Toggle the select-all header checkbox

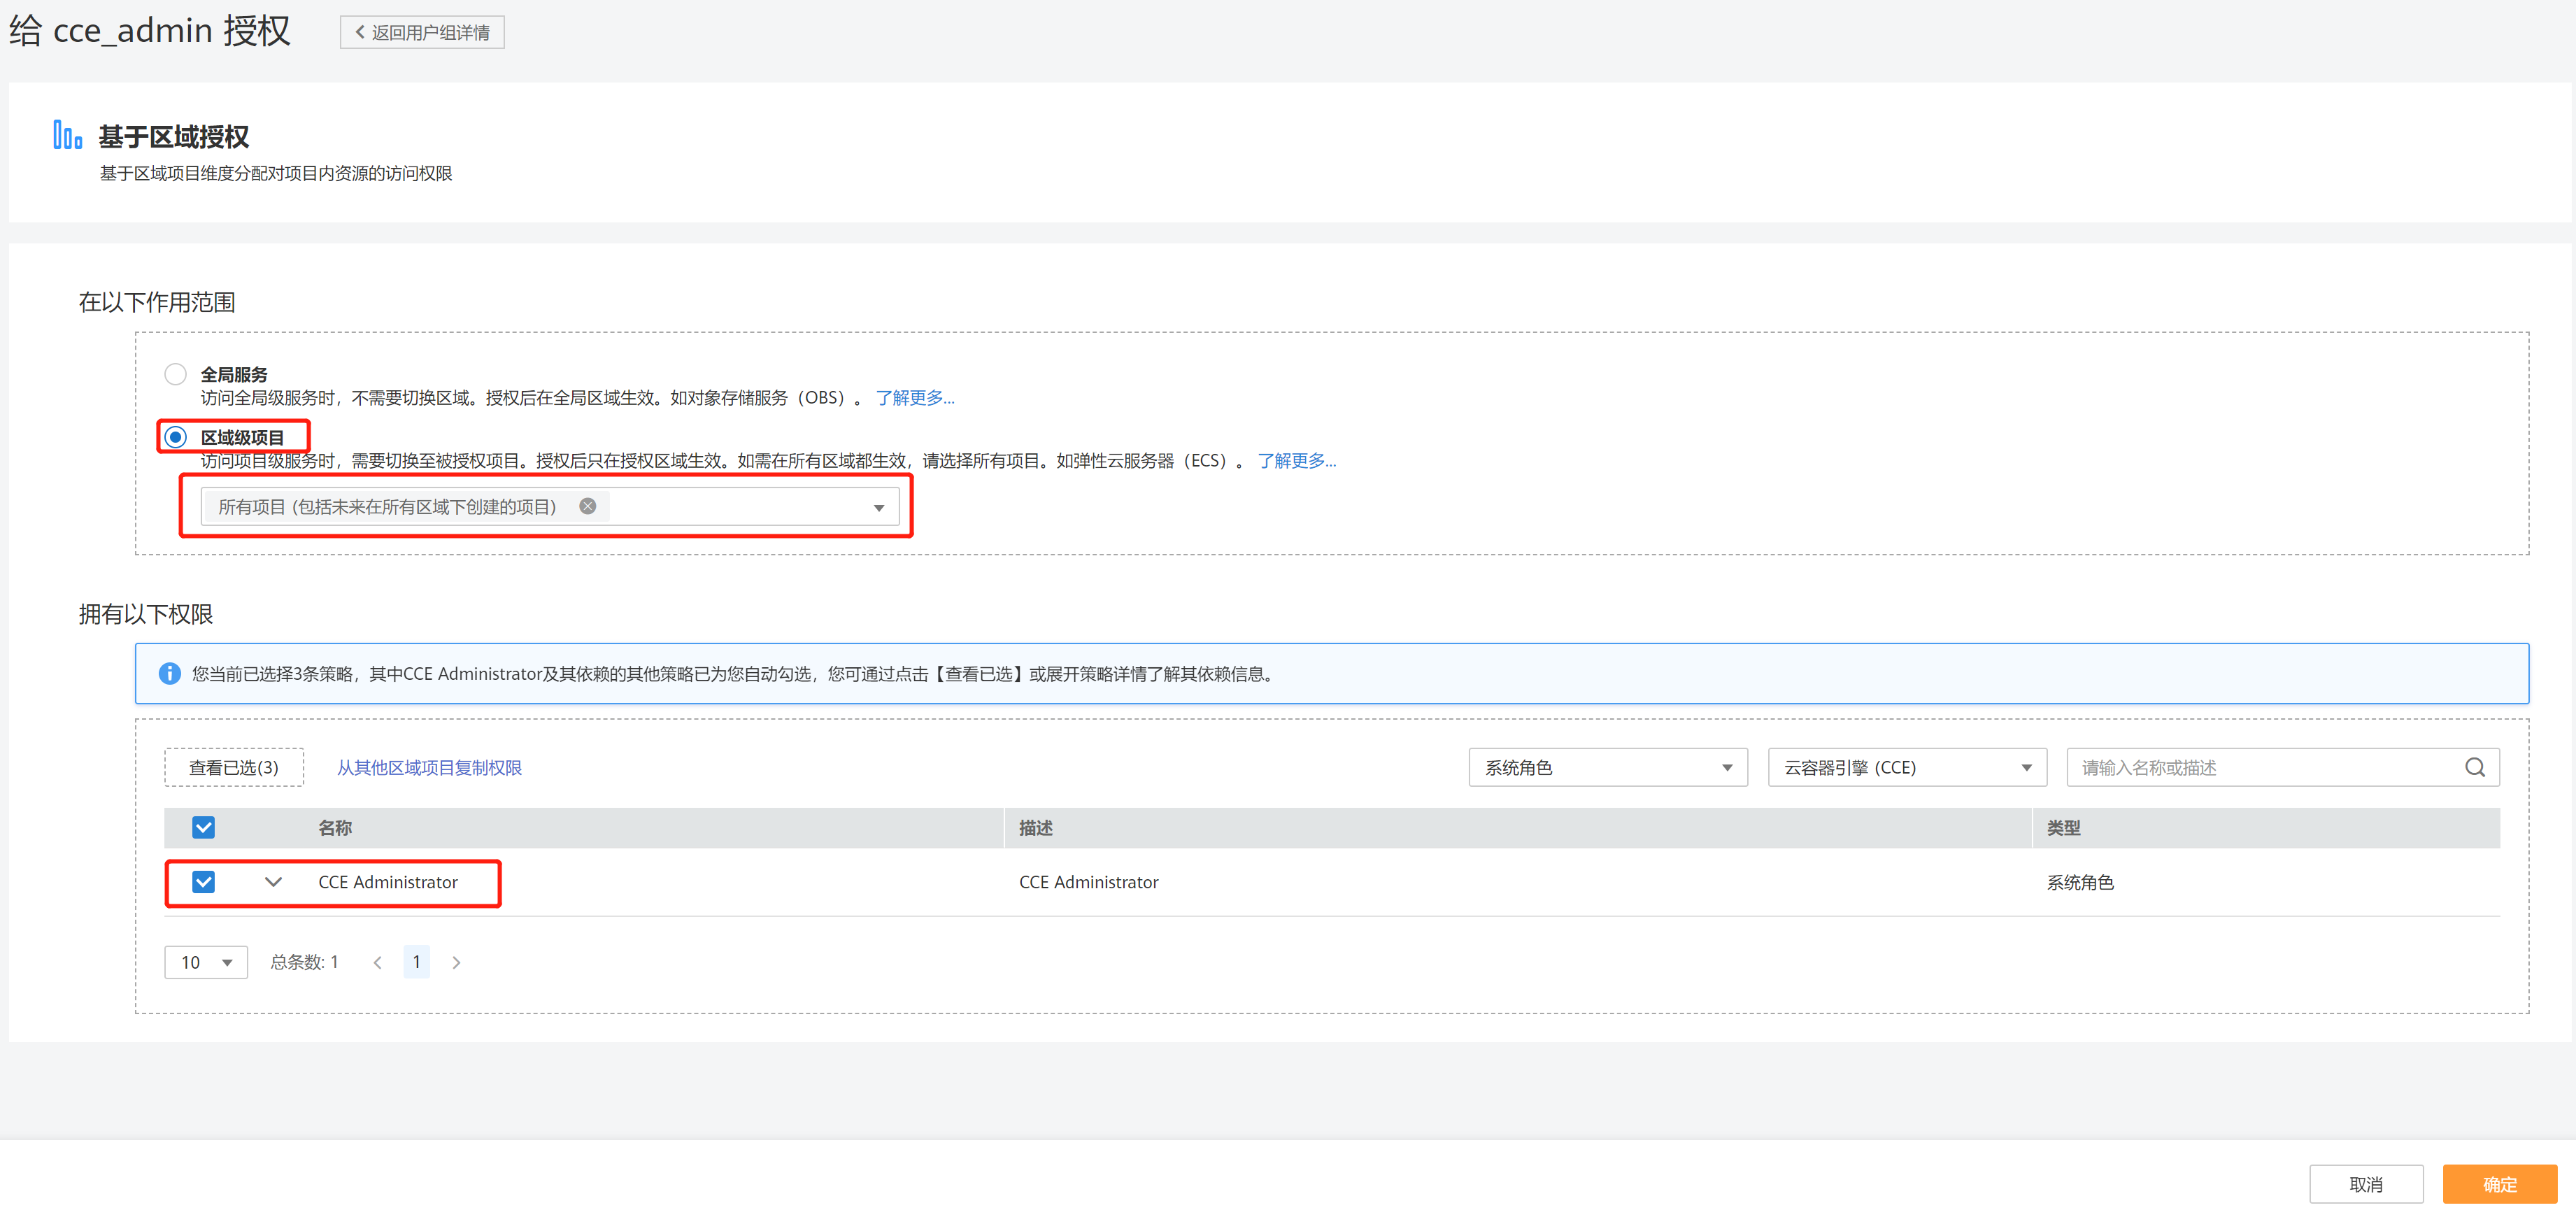(x=203, y=827)
